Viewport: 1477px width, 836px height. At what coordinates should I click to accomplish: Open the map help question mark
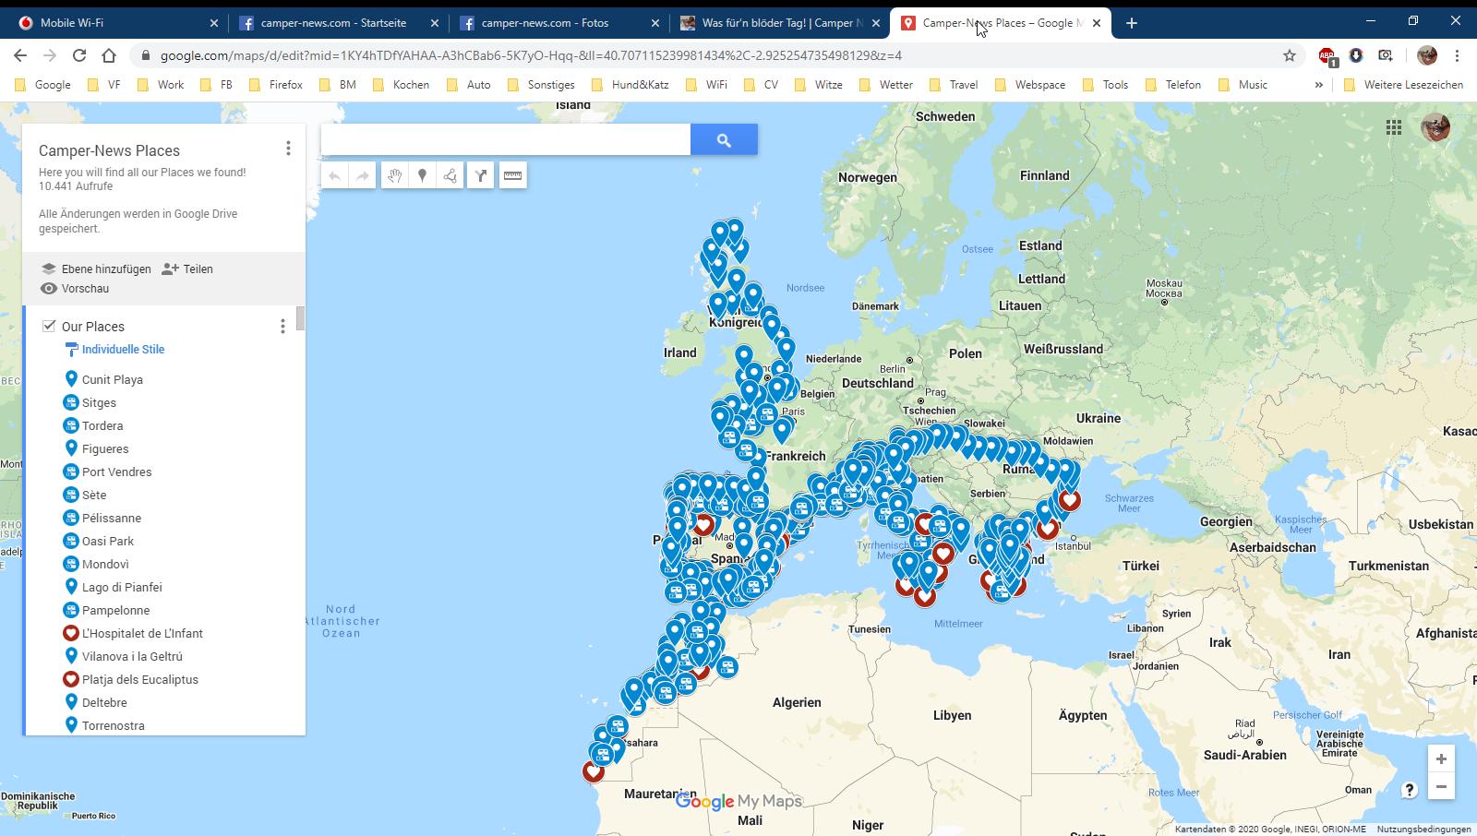click(x=1409, y=790)
